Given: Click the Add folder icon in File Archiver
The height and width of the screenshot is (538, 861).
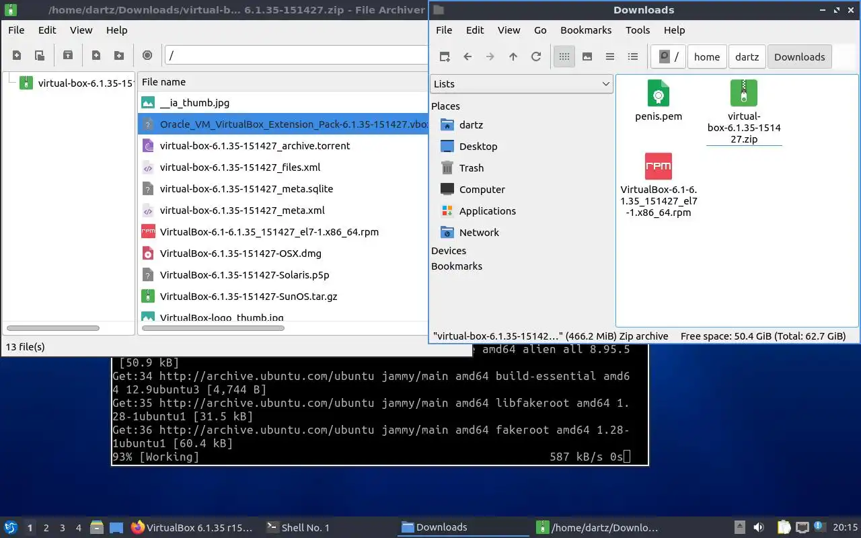Looking at the screenshot, I should click(119, 56).
